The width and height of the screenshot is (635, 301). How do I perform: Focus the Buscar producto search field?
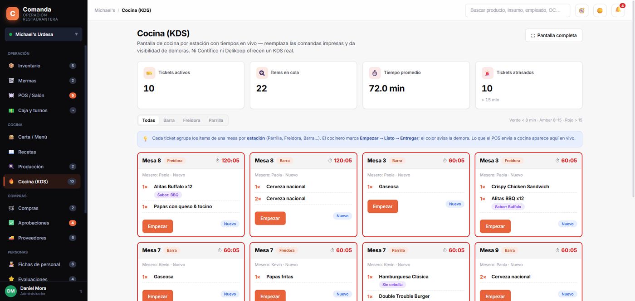point(518,10)
